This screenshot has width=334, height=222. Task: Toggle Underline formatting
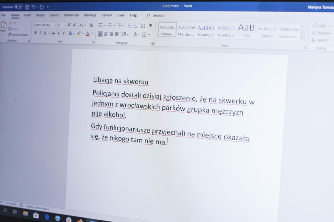(45, 33)
